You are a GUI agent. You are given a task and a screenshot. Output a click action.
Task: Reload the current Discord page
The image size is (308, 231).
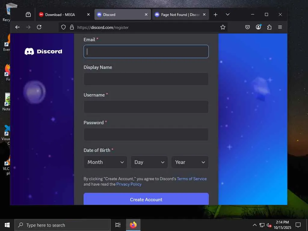coord(39,27)
